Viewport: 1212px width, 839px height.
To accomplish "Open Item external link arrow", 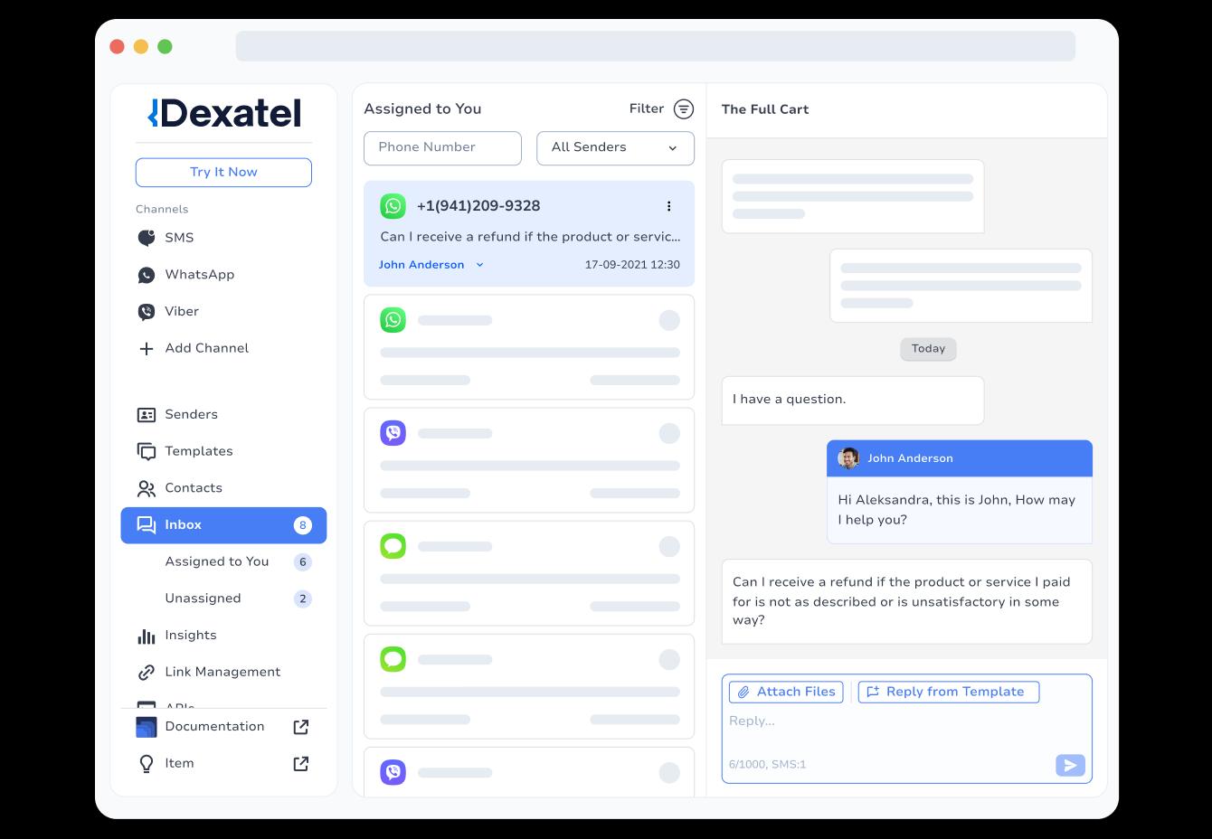I will 301,764.
